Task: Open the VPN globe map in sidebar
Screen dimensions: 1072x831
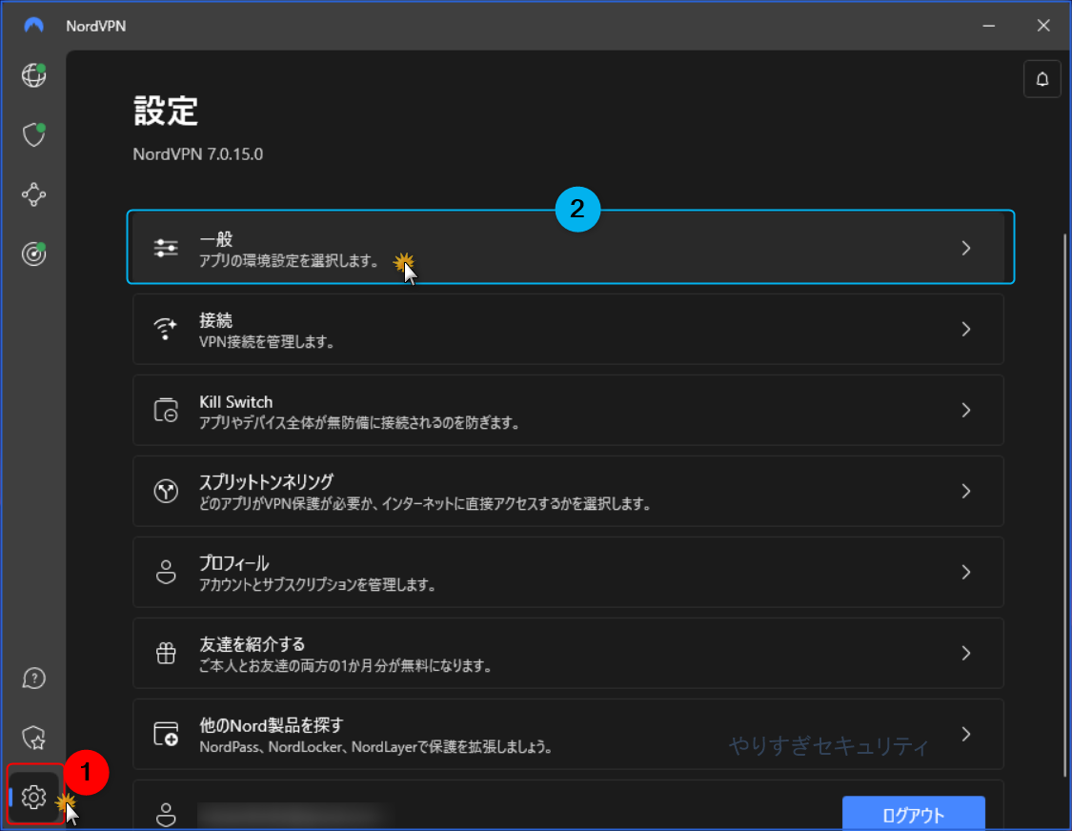Action: 33,74
